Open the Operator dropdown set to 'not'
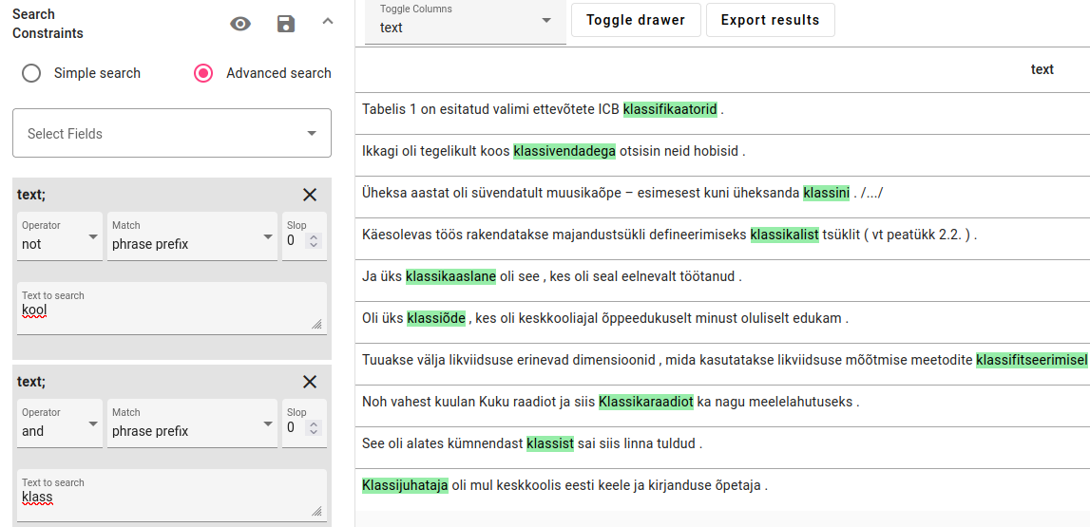 point(60,237)
